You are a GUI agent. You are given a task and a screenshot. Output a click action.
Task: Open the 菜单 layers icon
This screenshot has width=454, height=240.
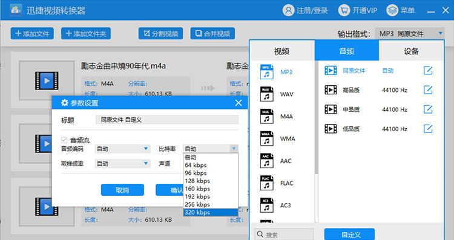coord(392,10)
